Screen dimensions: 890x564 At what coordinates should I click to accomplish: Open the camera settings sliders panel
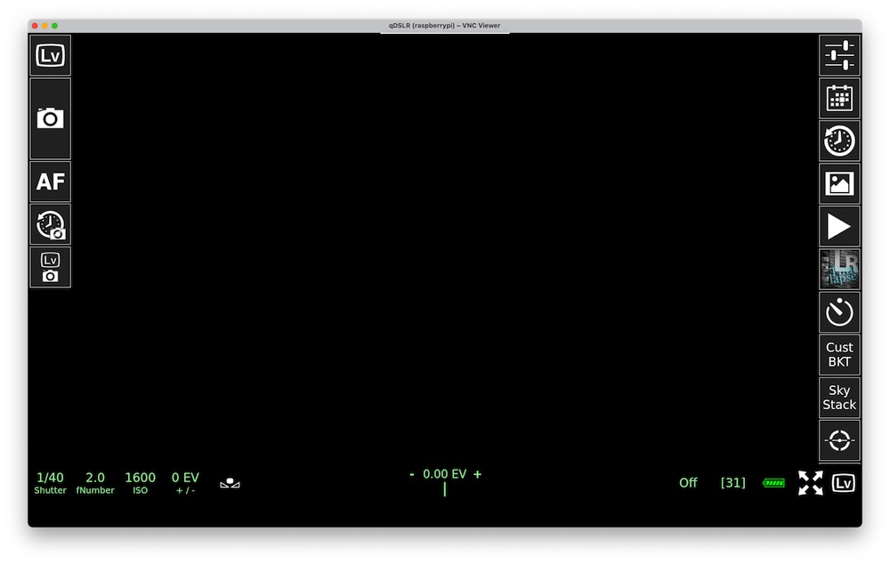839,54
